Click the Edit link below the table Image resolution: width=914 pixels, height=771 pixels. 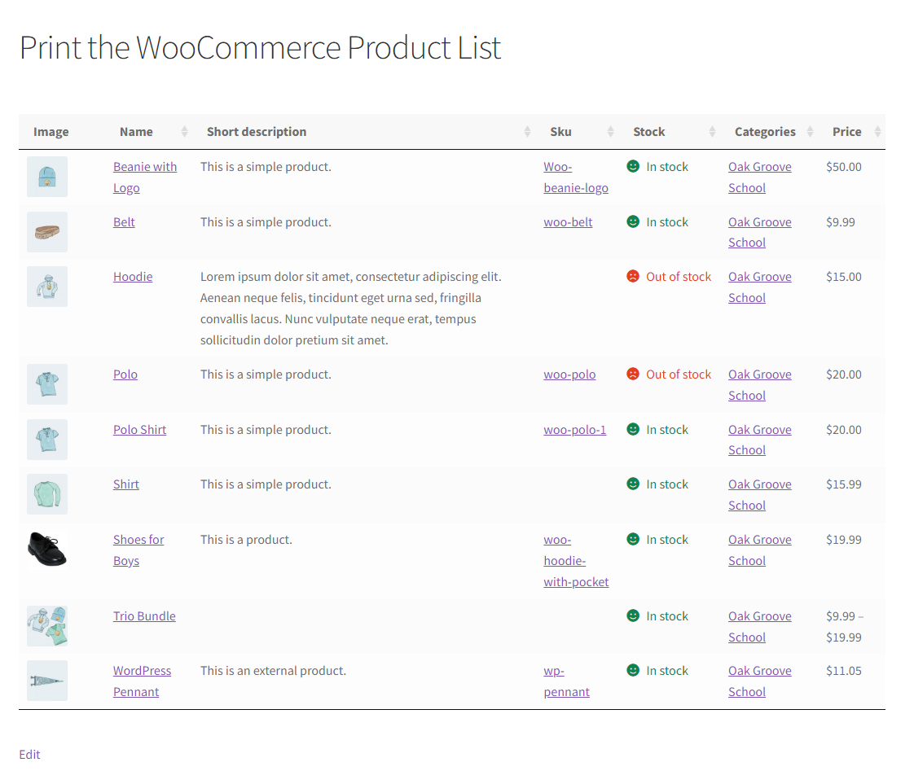[x=29, y=754]
